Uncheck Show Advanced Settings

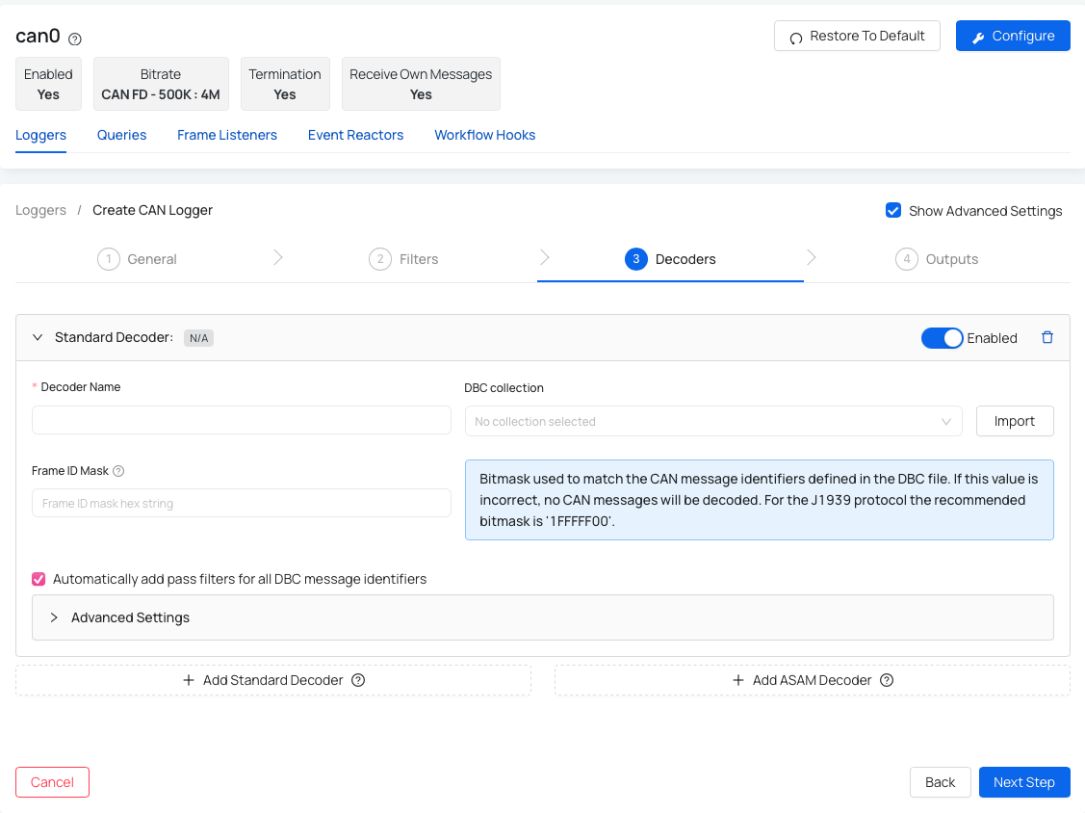[893, 211]
